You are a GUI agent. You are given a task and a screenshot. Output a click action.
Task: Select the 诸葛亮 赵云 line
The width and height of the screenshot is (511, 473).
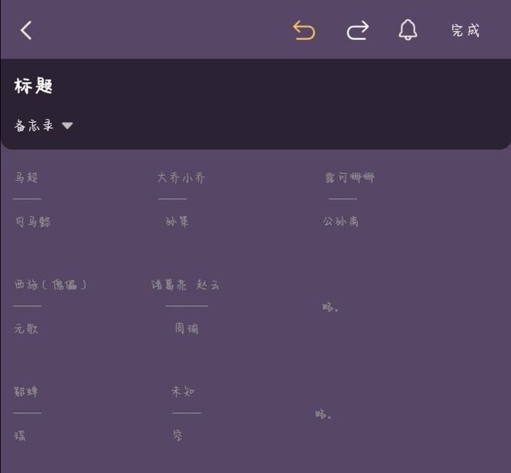185,285
